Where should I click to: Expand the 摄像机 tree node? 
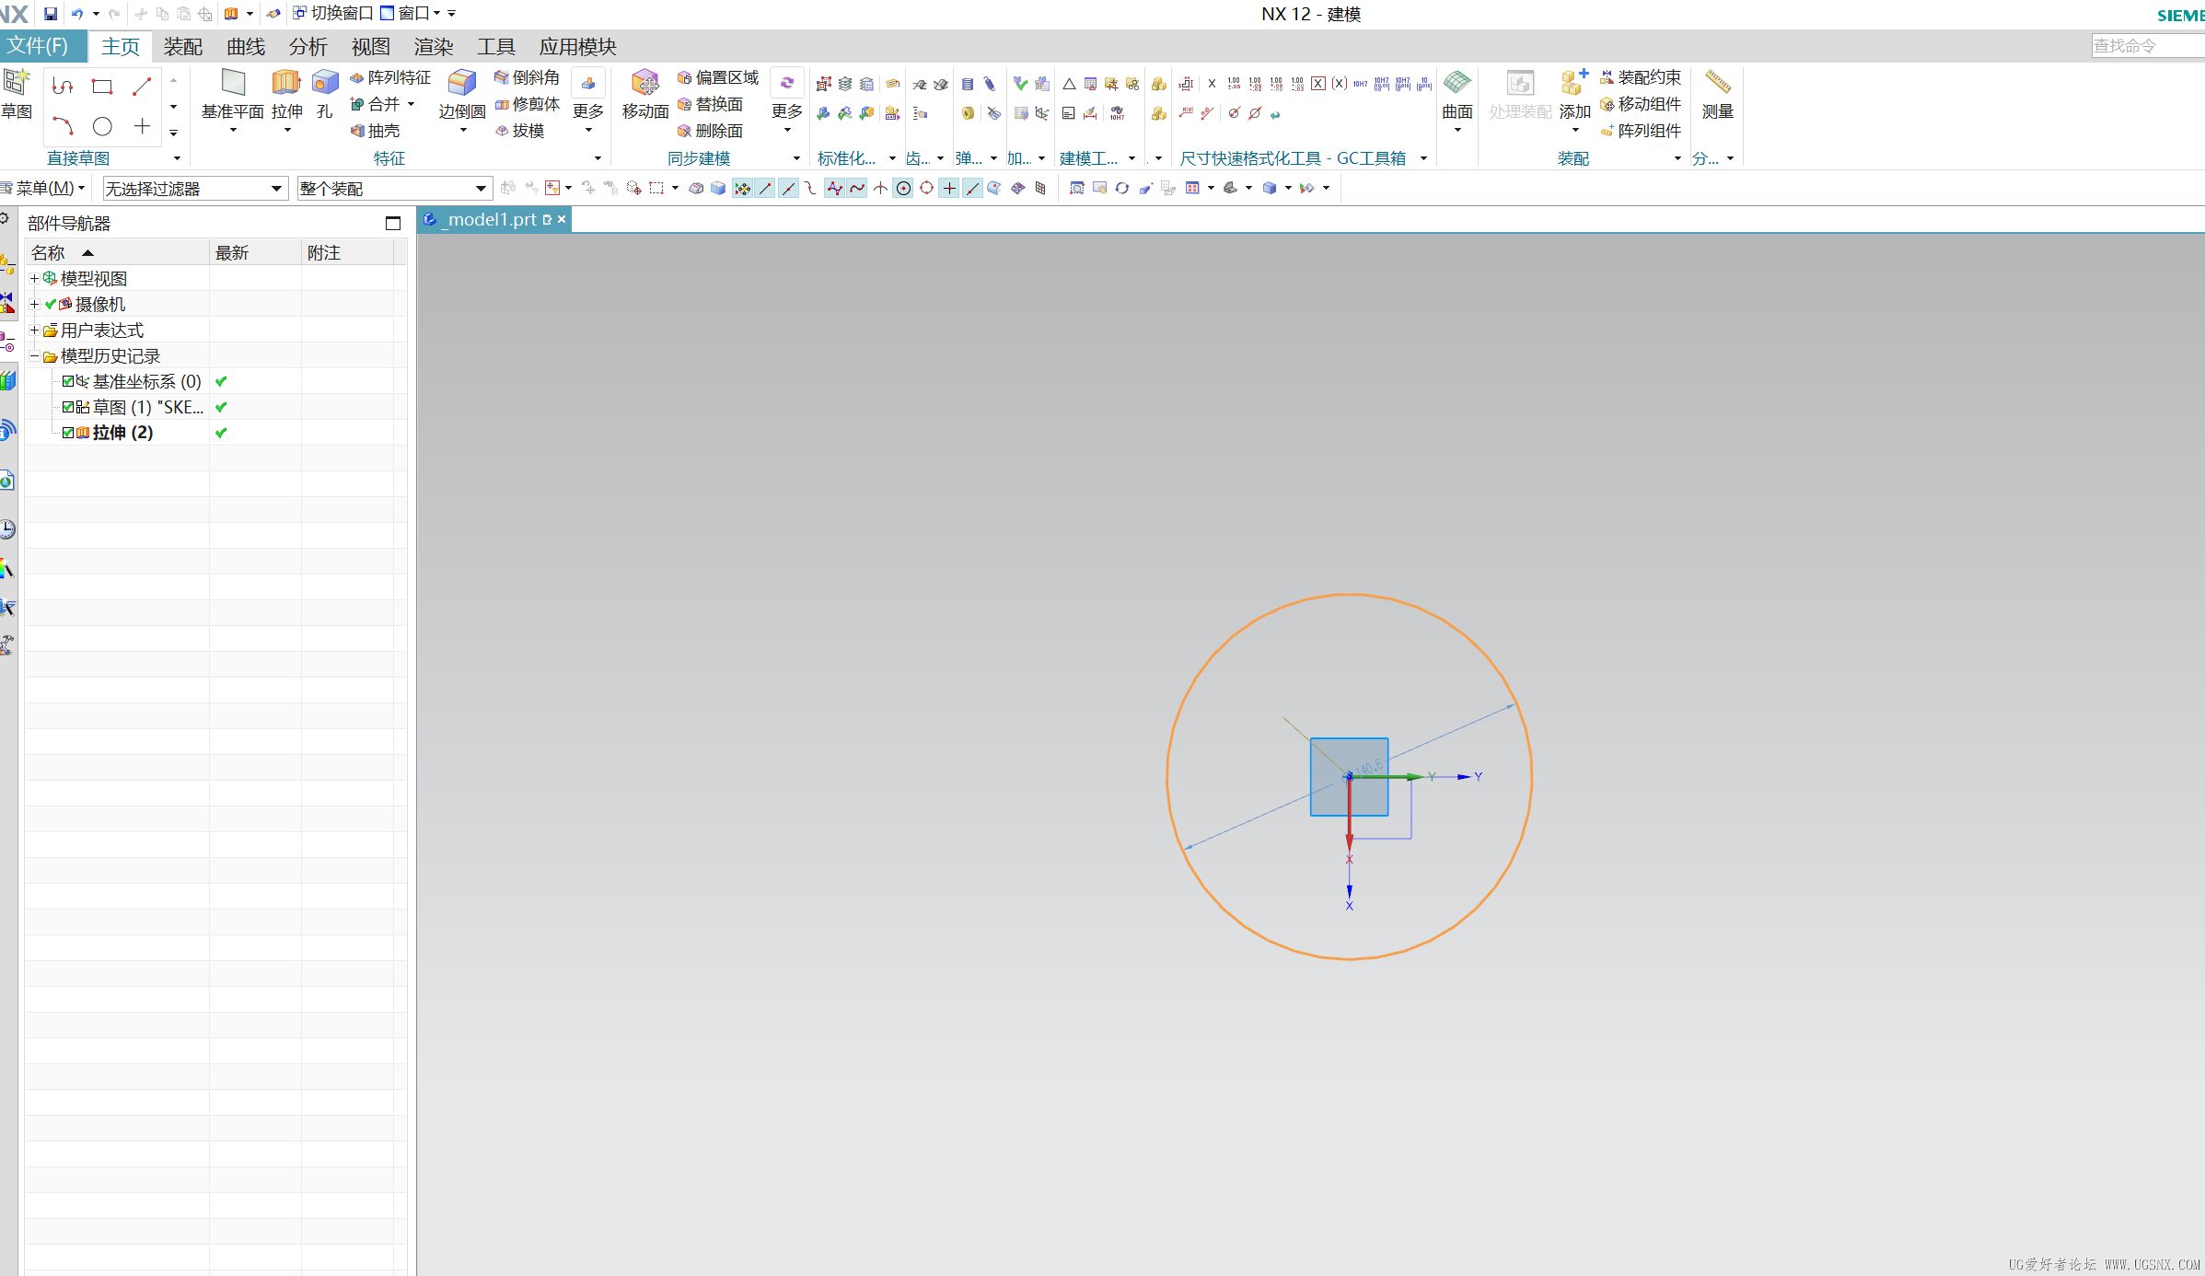click(x=34, y=304)
